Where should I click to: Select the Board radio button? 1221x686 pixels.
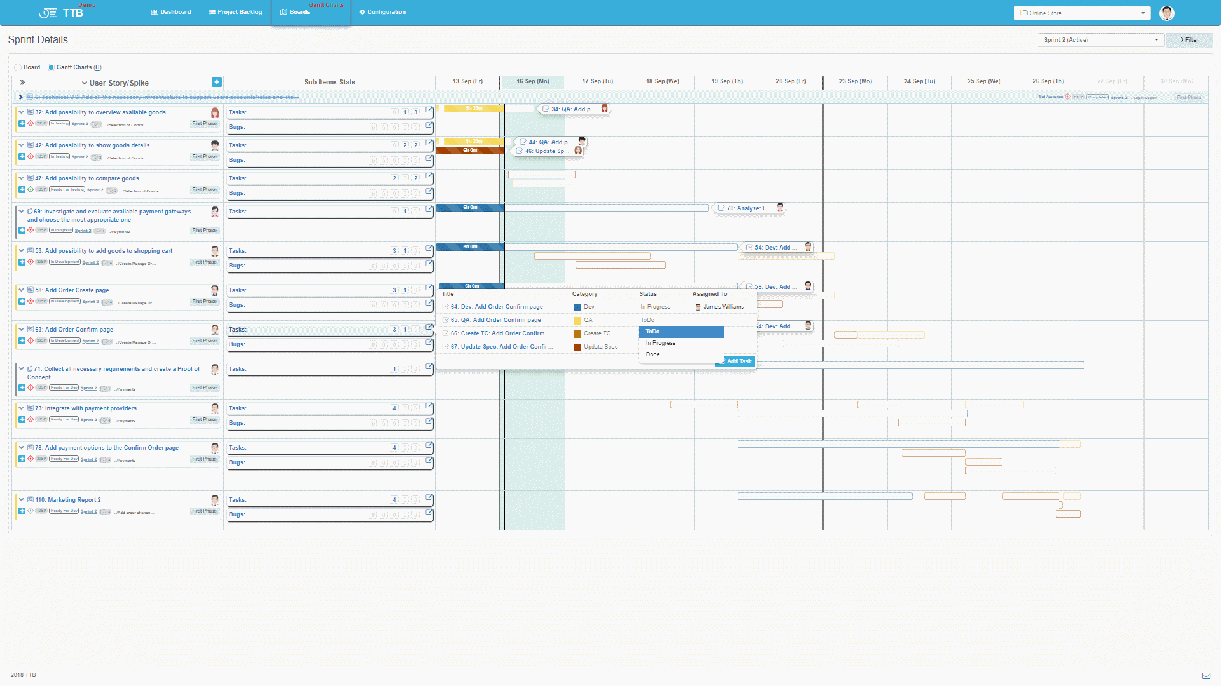[x=17, y=67]
